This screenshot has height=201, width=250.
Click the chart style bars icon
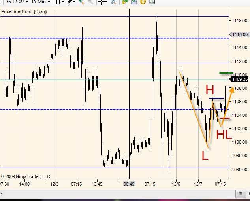[58, 2]
